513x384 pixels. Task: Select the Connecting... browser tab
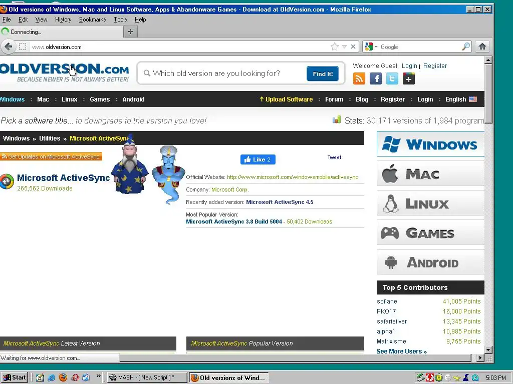pos(62,31)
